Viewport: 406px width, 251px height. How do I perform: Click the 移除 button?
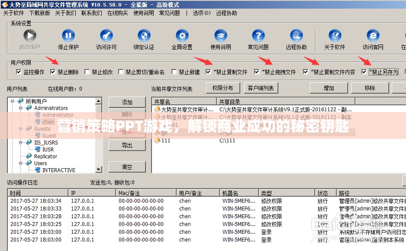(x=370, y=88)
